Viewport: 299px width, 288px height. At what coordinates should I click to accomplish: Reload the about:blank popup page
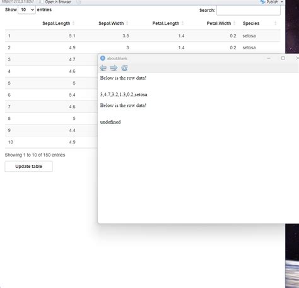[124, 68]
